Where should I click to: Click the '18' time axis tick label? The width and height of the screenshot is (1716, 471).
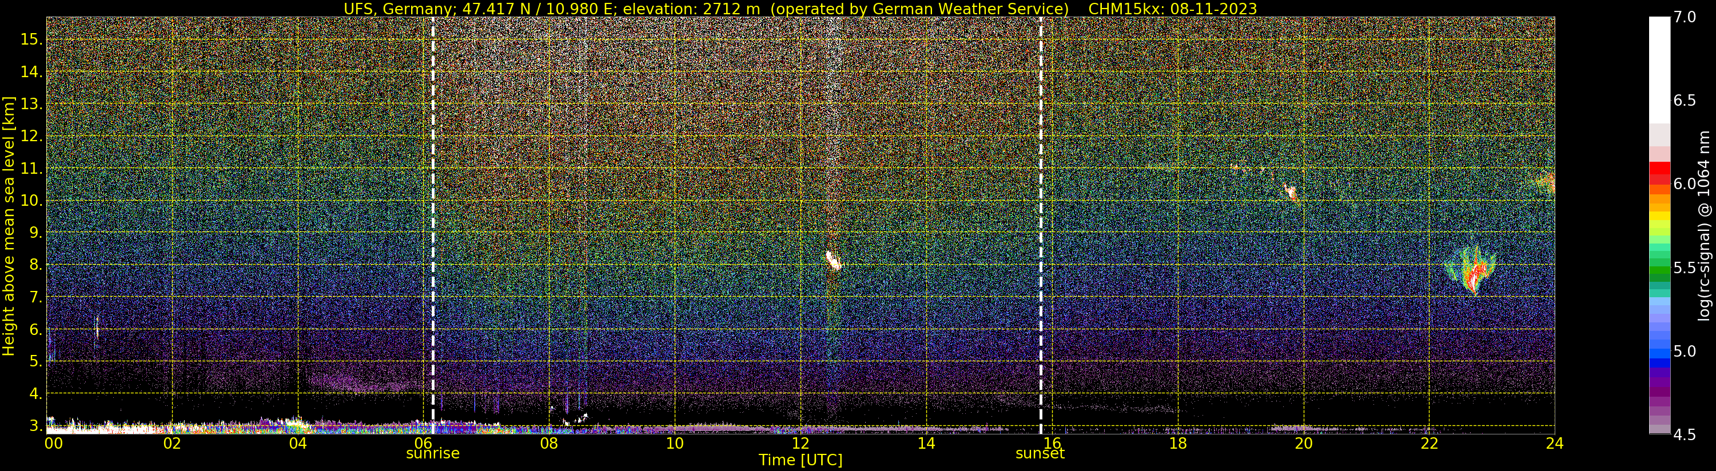[x=1178, y=443]
